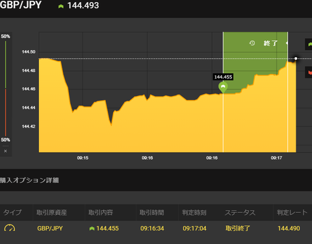Click the GBP/JPY pair title
Image resolution: width=312 pixels, height=244 pixels.
tap(21, 5)
